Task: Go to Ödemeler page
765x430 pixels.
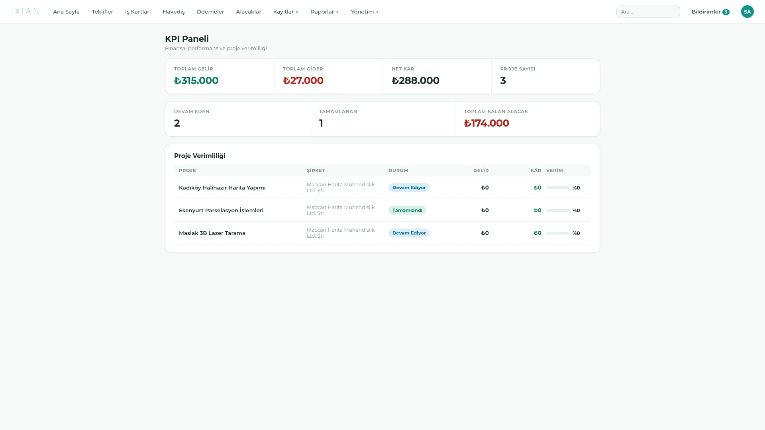Action: [210, 12]
